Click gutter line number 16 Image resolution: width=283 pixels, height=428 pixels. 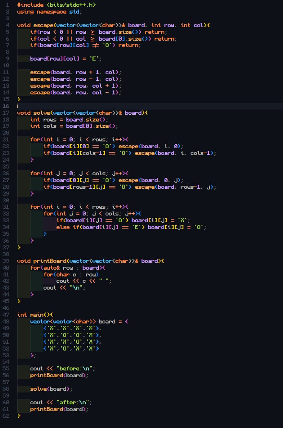(x=6, y=106)
